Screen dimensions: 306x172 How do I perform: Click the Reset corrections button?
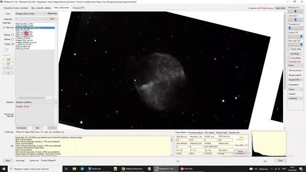click(240, 152)
